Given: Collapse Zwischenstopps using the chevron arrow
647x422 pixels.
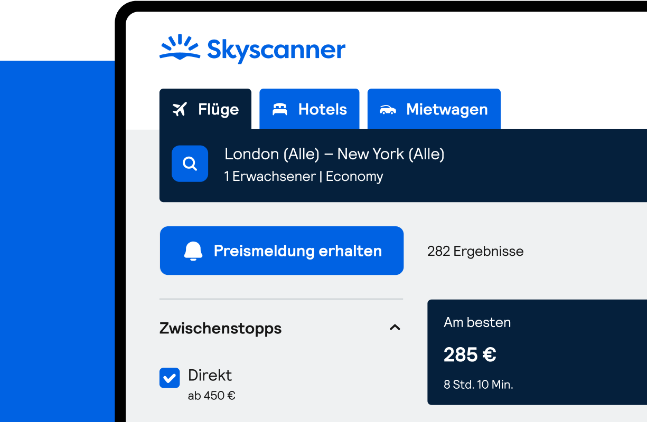Looking at the screenshot, I should [395, 328].
